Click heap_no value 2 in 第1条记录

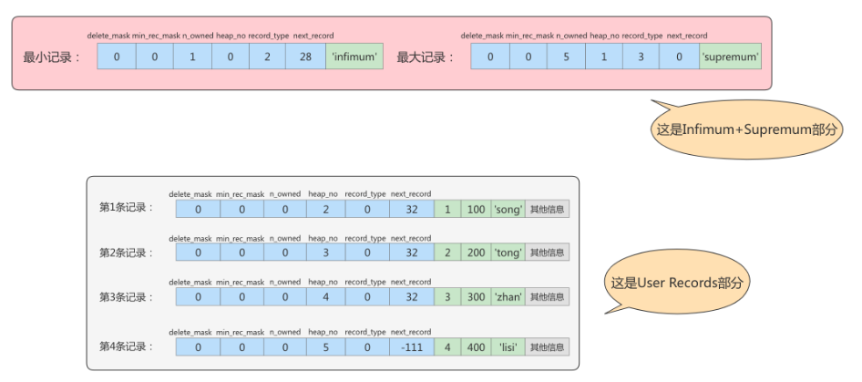coord(326,209)
